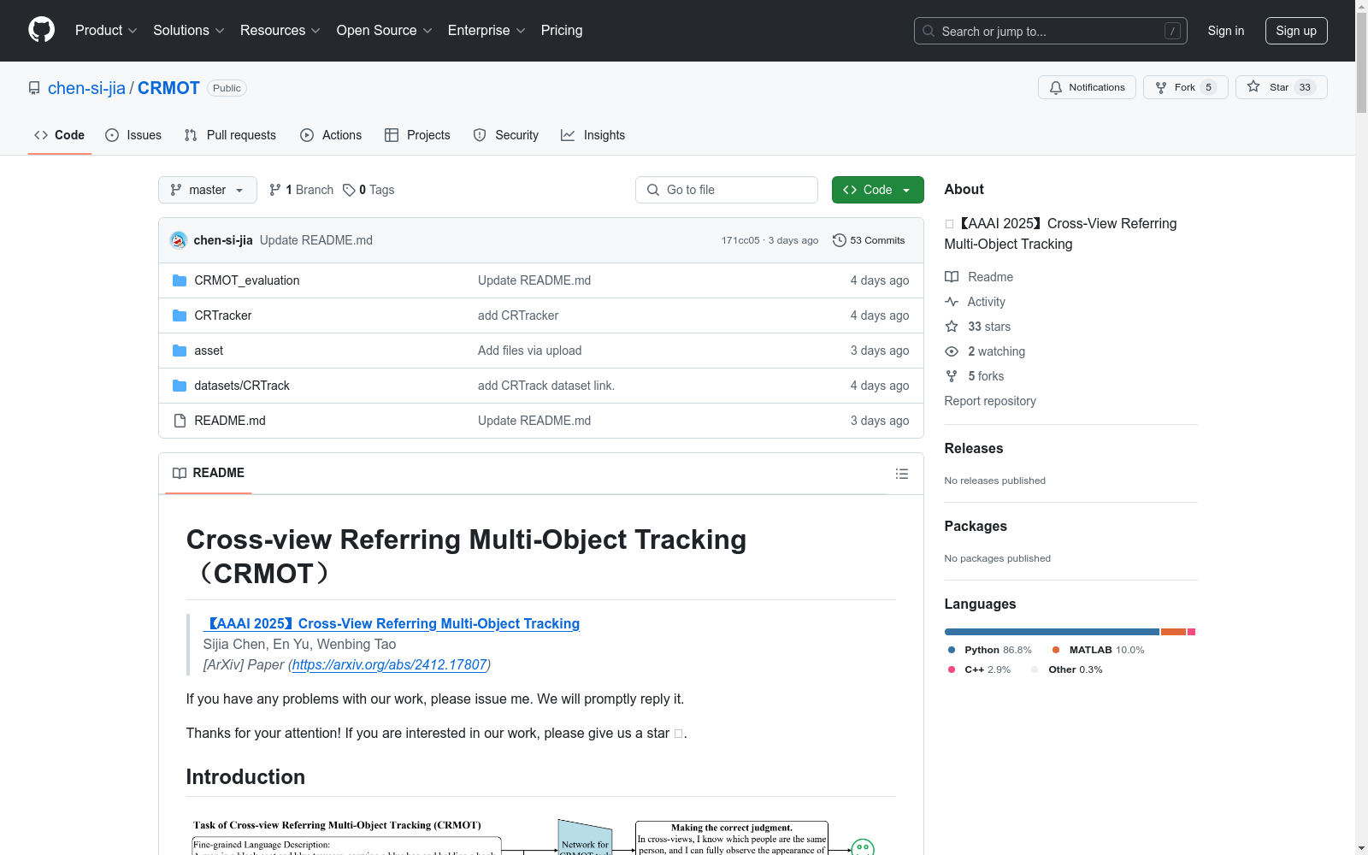The height and width of the screenshot is (855, 1368).
Task: Open commit hash 171cc05
Action: point(740,240)
